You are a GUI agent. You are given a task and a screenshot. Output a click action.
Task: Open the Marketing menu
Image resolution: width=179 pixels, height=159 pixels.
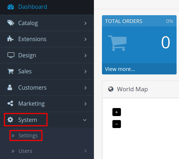tap(31, 104)
